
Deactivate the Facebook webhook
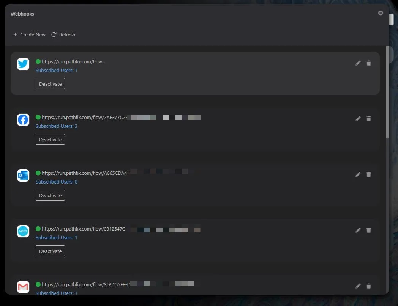[x=50, y=140]
